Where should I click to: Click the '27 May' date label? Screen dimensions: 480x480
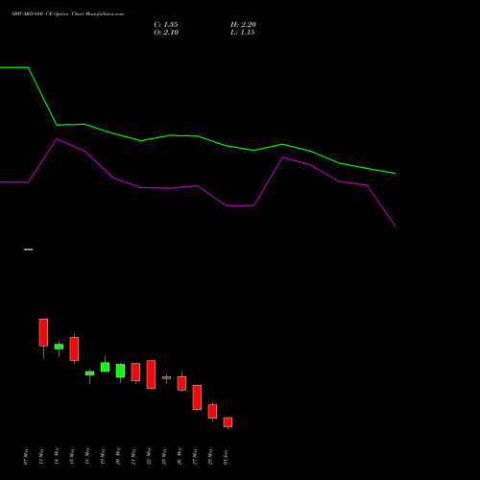tap(195, 456)
